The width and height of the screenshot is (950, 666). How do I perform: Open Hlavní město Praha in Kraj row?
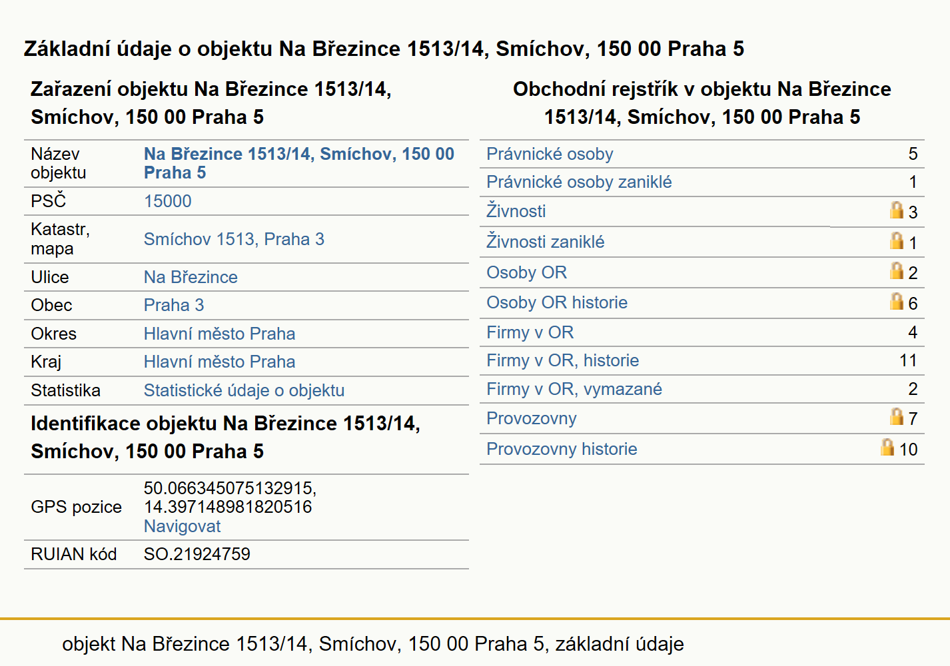(x=219, y=362)
